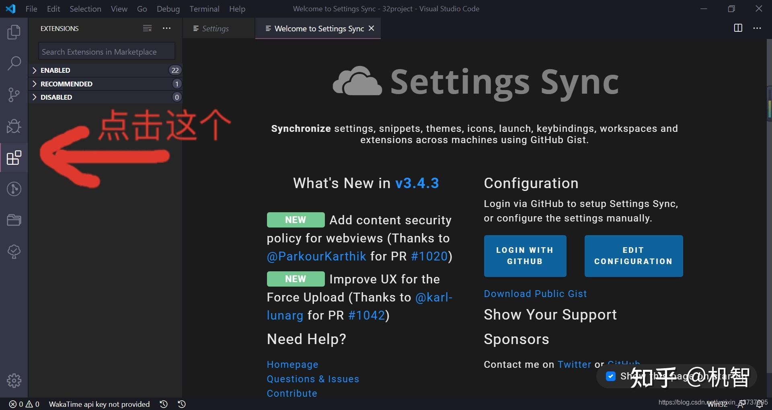Expand the DISABLED extensions section

pos(56,97)
